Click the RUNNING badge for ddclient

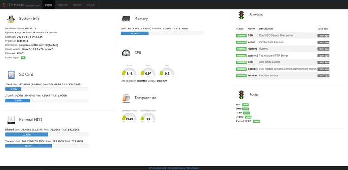[x=241, y=69]
